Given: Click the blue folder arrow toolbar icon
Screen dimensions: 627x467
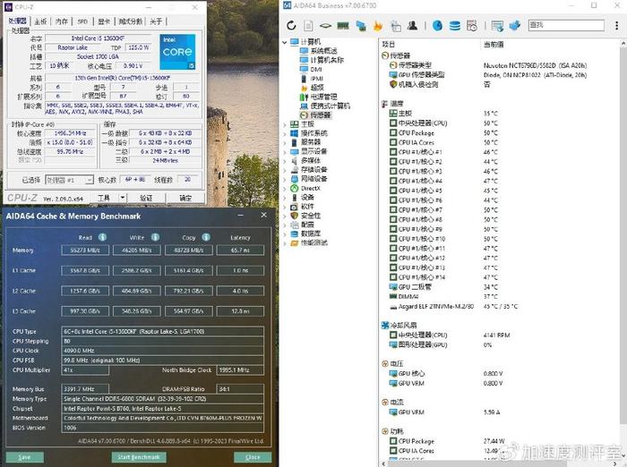Looking at the screenshot, I should point(515,26).
